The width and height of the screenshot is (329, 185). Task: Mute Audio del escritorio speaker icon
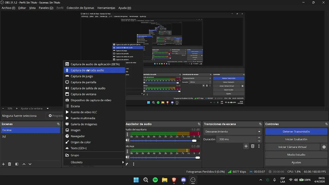(x=127, y=140)
